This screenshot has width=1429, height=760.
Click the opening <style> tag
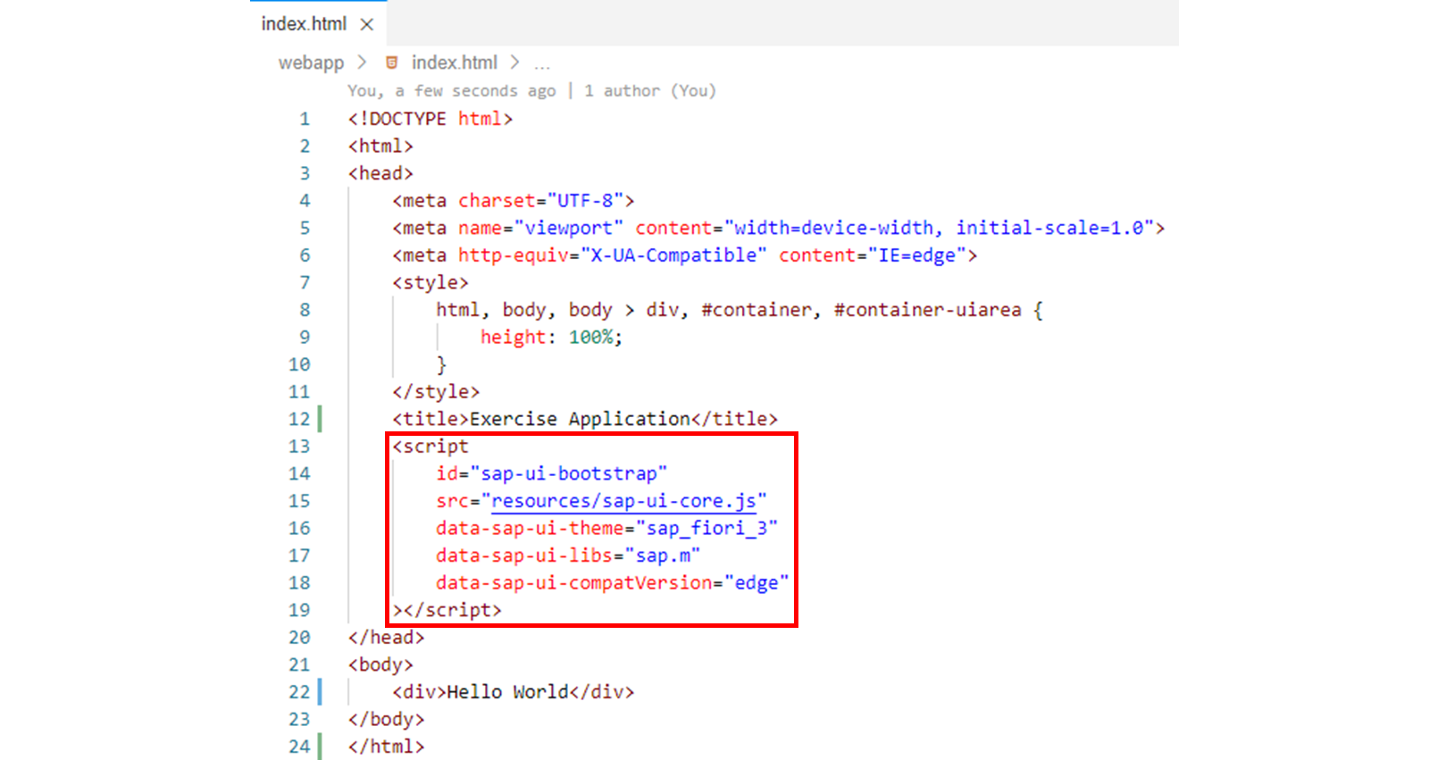(x=430, y=283)
